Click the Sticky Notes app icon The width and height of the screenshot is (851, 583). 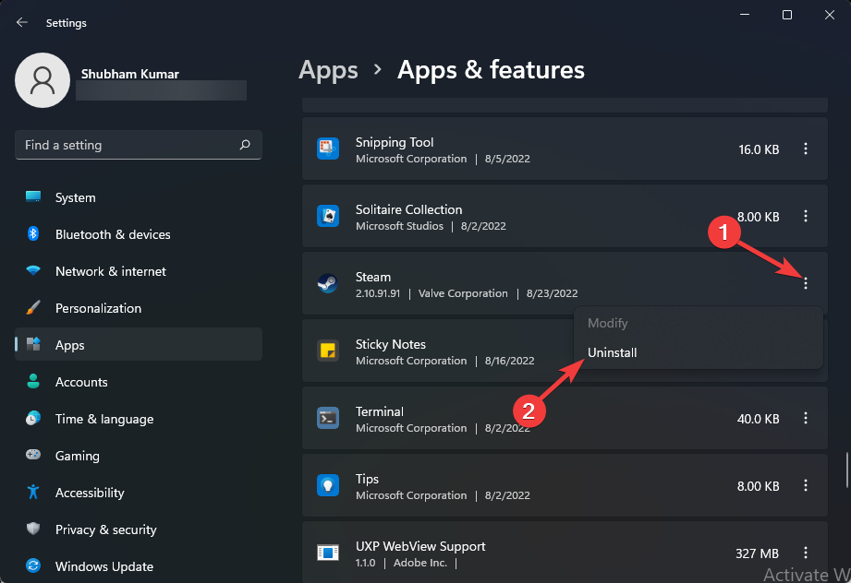click(x=328, y=351)
